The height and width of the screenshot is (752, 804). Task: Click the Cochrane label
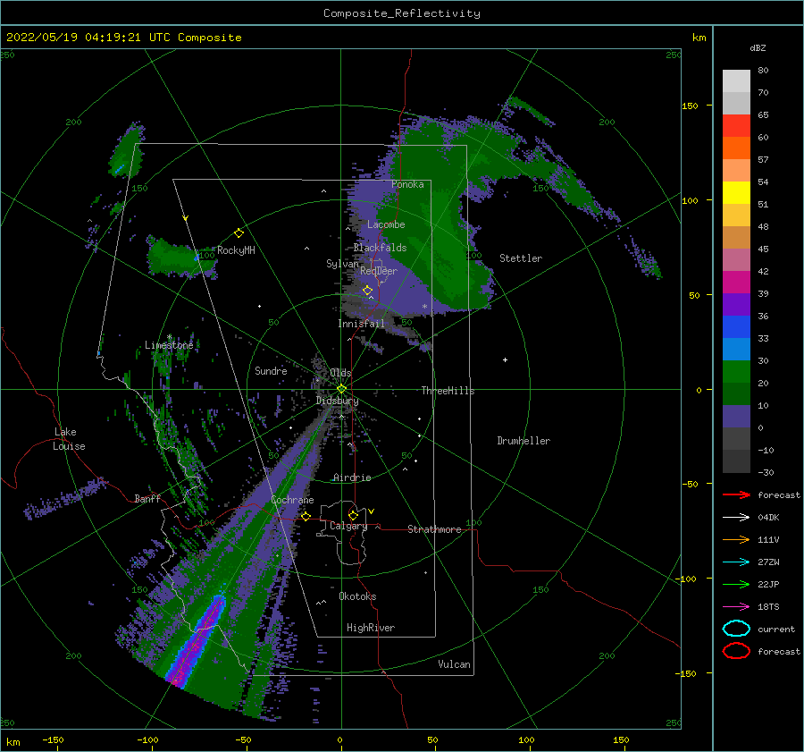coord(292,500)
